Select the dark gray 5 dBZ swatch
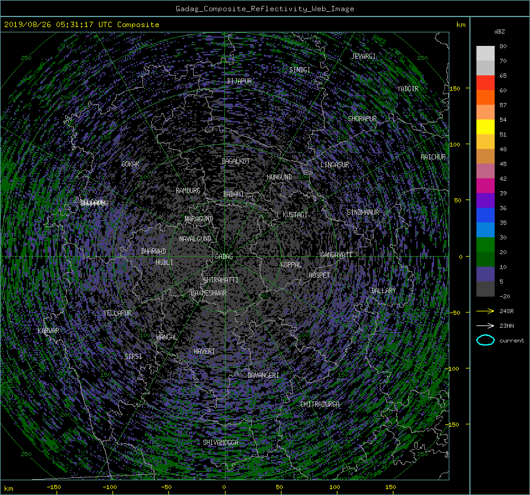 click(x=485, y=288)
